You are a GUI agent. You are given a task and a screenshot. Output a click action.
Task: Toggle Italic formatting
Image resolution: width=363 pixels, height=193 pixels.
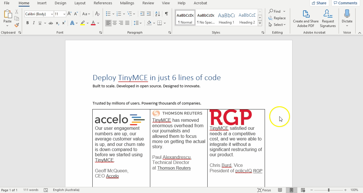point(34,23)
